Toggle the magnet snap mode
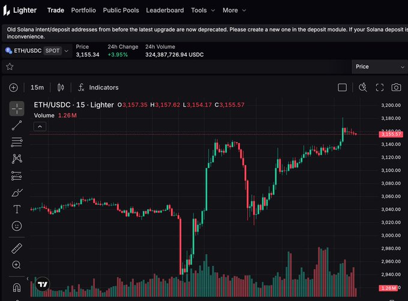The image size is (408, 301). [17, 287]
